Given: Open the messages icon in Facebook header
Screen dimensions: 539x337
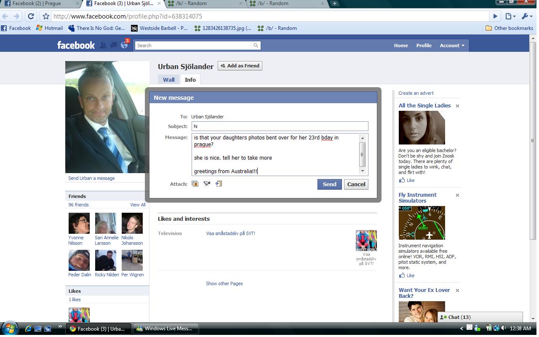Looking at the screenshot, I should tap(113, 45).
